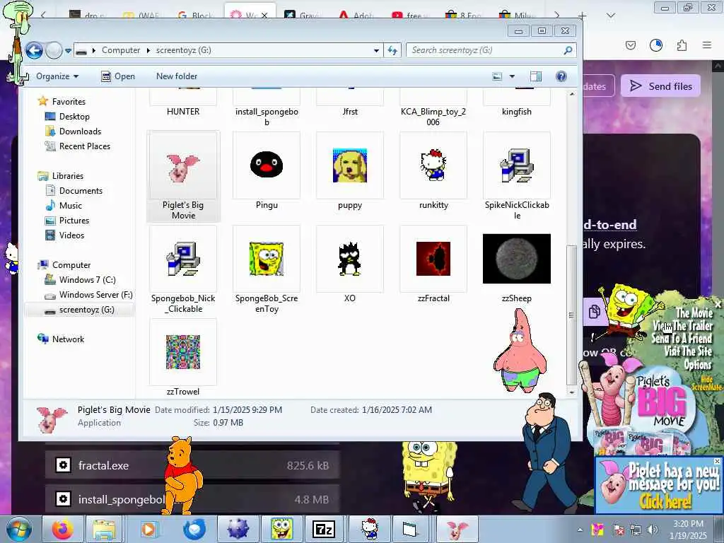Open recent locations dropdown next to nav arrows
The width and height of the screenshot is (724, 543).
click(x=69, y=51)
